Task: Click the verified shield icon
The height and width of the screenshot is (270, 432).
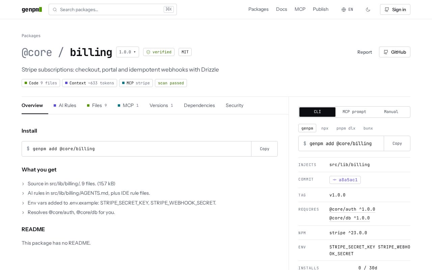Action: (148, 52)
